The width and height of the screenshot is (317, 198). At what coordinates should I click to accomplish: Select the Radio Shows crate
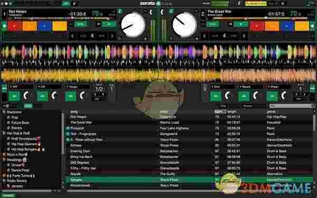point(17,181)
